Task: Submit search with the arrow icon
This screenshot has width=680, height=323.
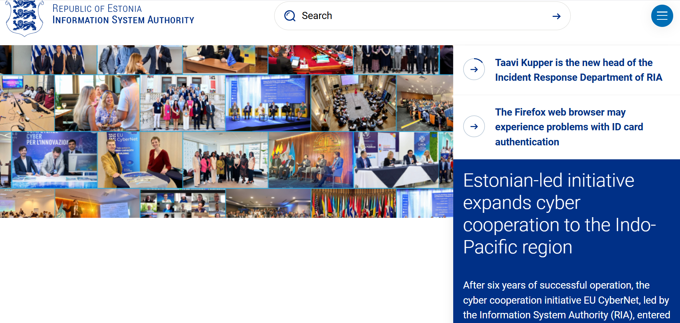Action: tap(556, 16)
